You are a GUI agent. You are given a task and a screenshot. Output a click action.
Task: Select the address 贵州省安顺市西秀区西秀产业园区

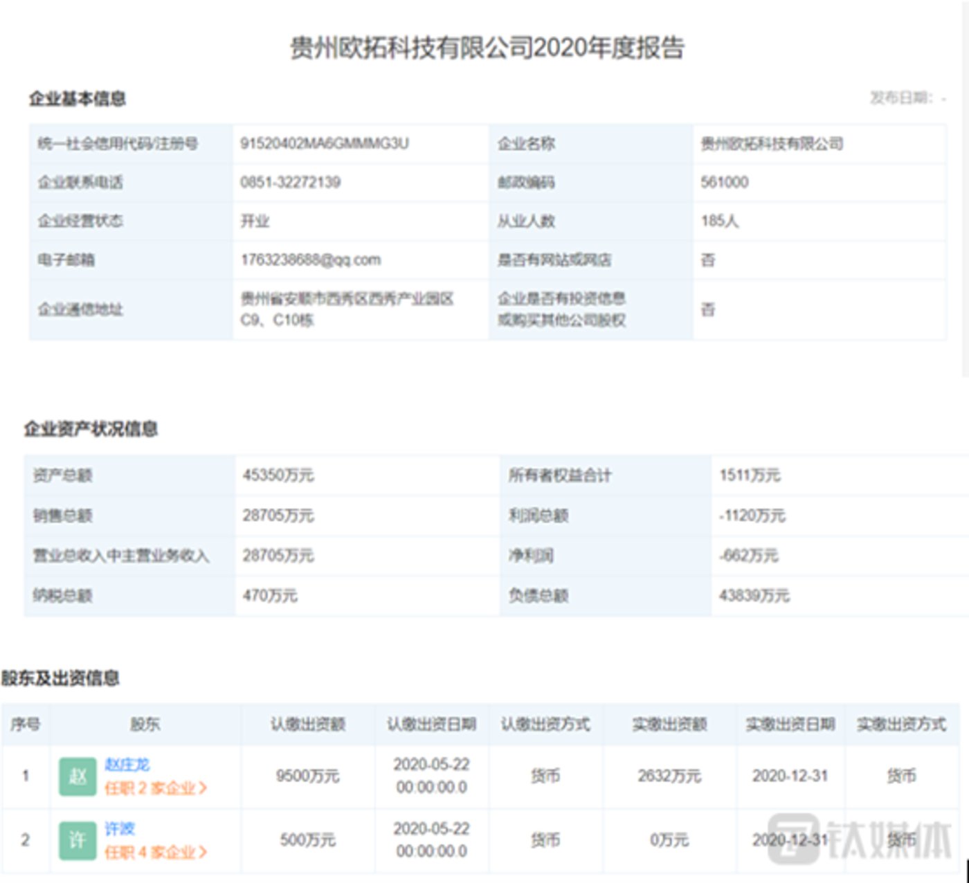tap(347, 299)
